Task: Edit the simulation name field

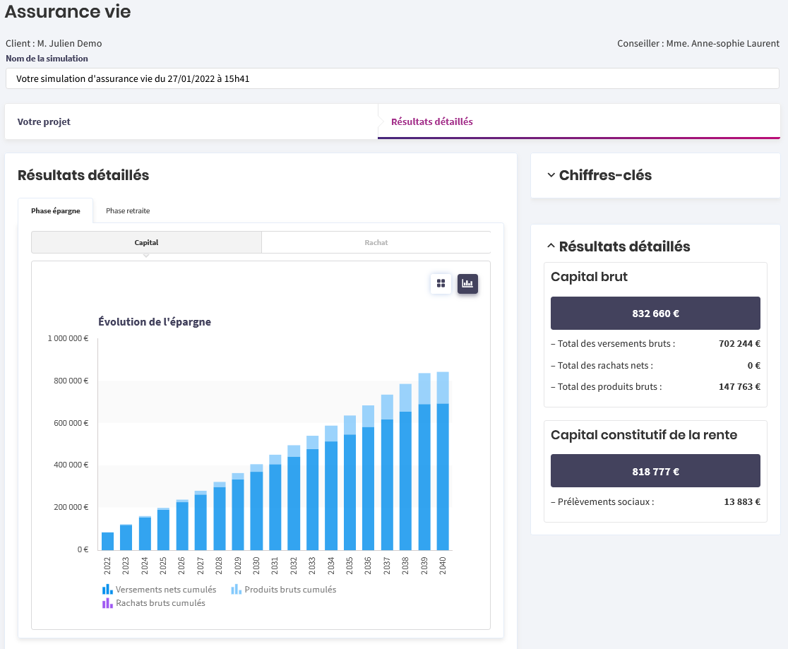Action: (393, 78)
